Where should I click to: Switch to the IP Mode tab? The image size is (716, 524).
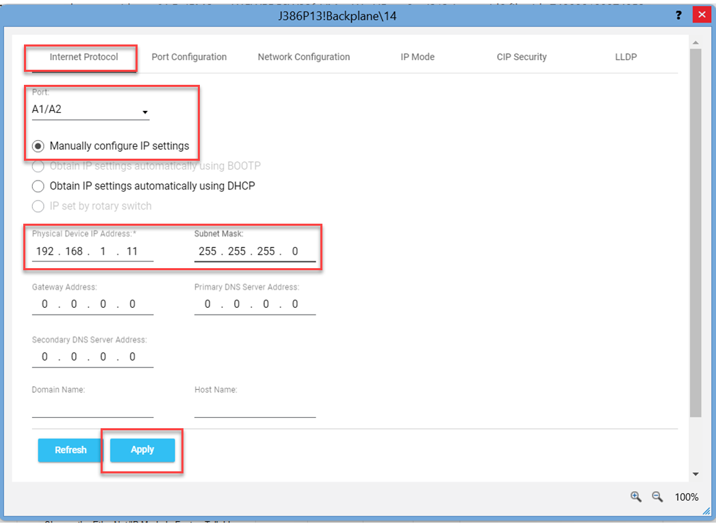click(x=418, y=57)
